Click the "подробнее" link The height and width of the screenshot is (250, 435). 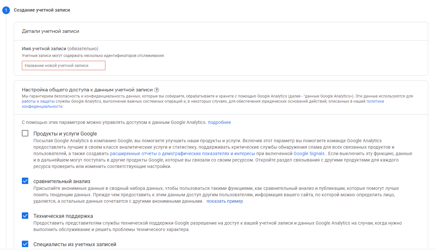point(219,122)
